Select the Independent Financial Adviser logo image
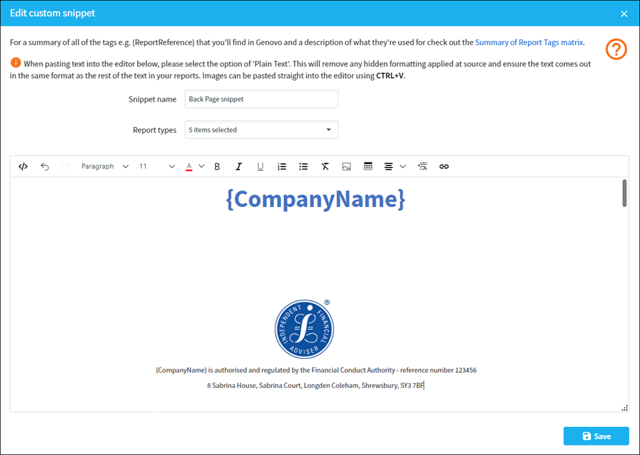 304,329
